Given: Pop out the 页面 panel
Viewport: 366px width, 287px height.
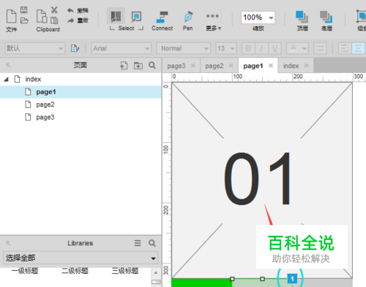Looking at the screenshot, I should (x=8, y=65).
